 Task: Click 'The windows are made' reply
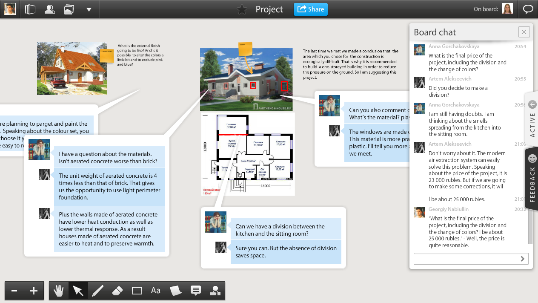click(x=377, y=142)
